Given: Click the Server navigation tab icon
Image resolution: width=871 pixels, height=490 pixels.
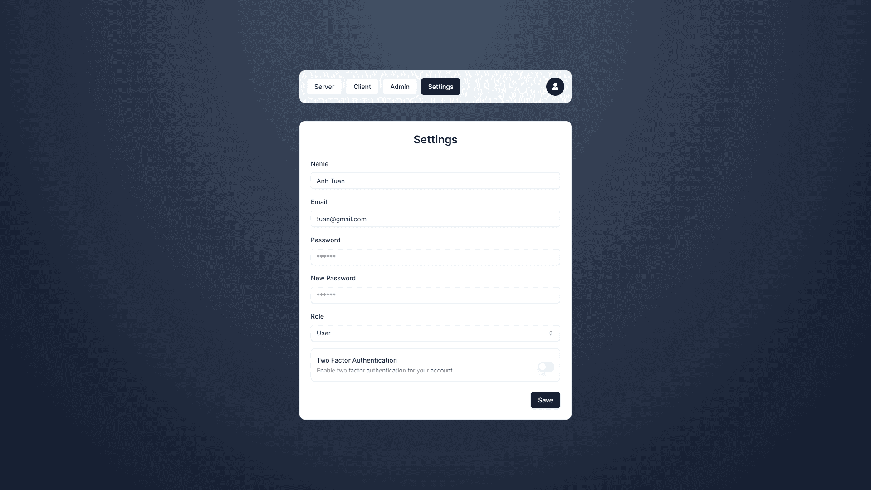Looking at the screenshot, I should tap(324, 86).
